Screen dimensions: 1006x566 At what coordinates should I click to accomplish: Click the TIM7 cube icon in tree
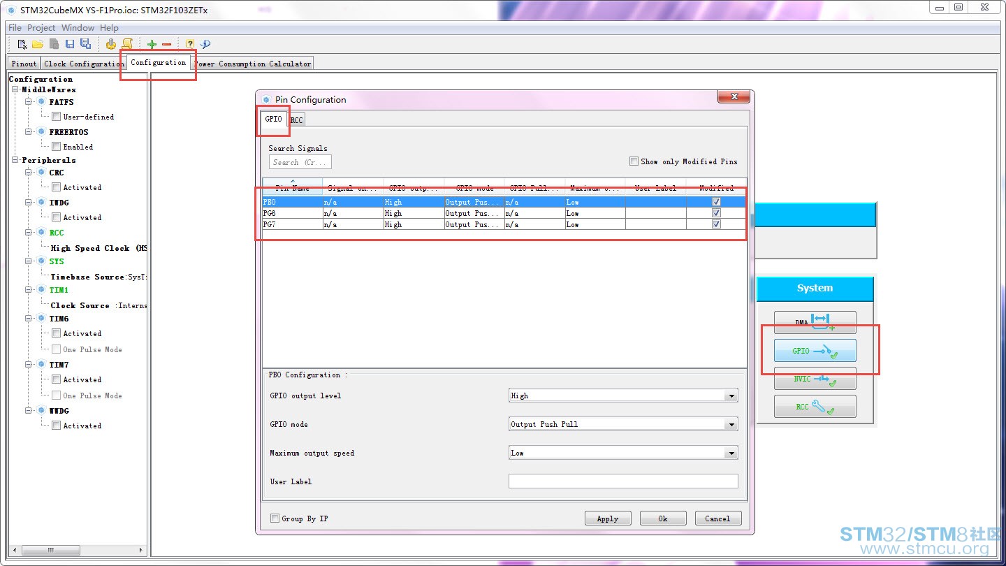41,365
